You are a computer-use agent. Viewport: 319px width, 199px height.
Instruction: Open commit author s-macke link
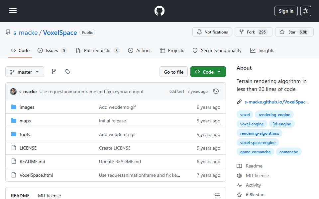[x=28, y=92]
